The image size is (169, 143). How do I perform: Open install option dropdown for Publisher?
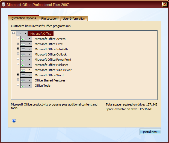26,65
